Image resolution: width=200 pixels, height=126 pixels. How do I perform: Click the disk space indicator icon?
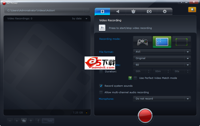pos(86,113)
